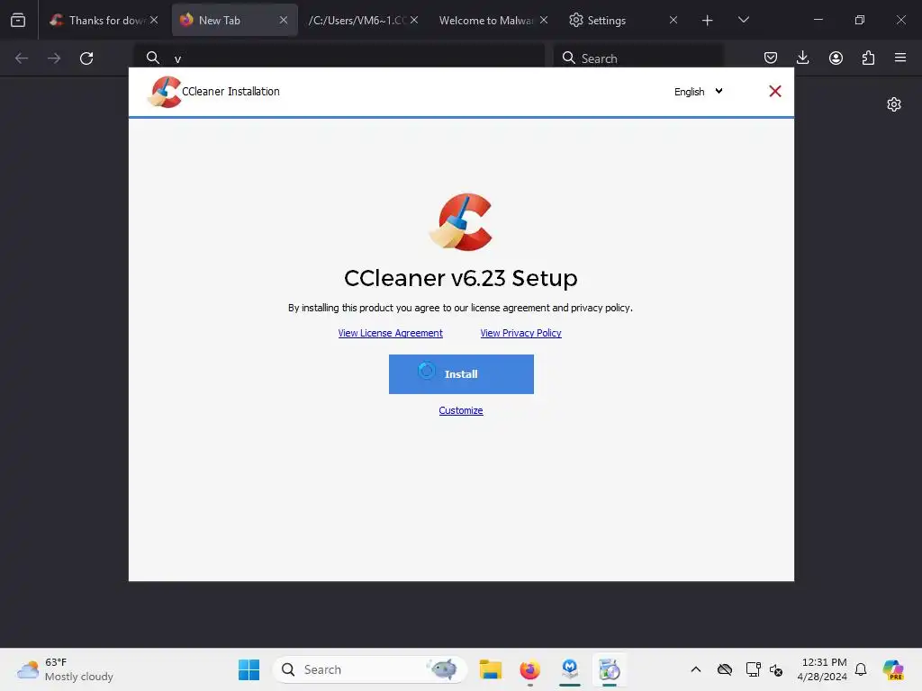Image resolution: width=922 pixels, height=691 pixels.
Task: Open a new browser tab with plus
Action: 708,21
